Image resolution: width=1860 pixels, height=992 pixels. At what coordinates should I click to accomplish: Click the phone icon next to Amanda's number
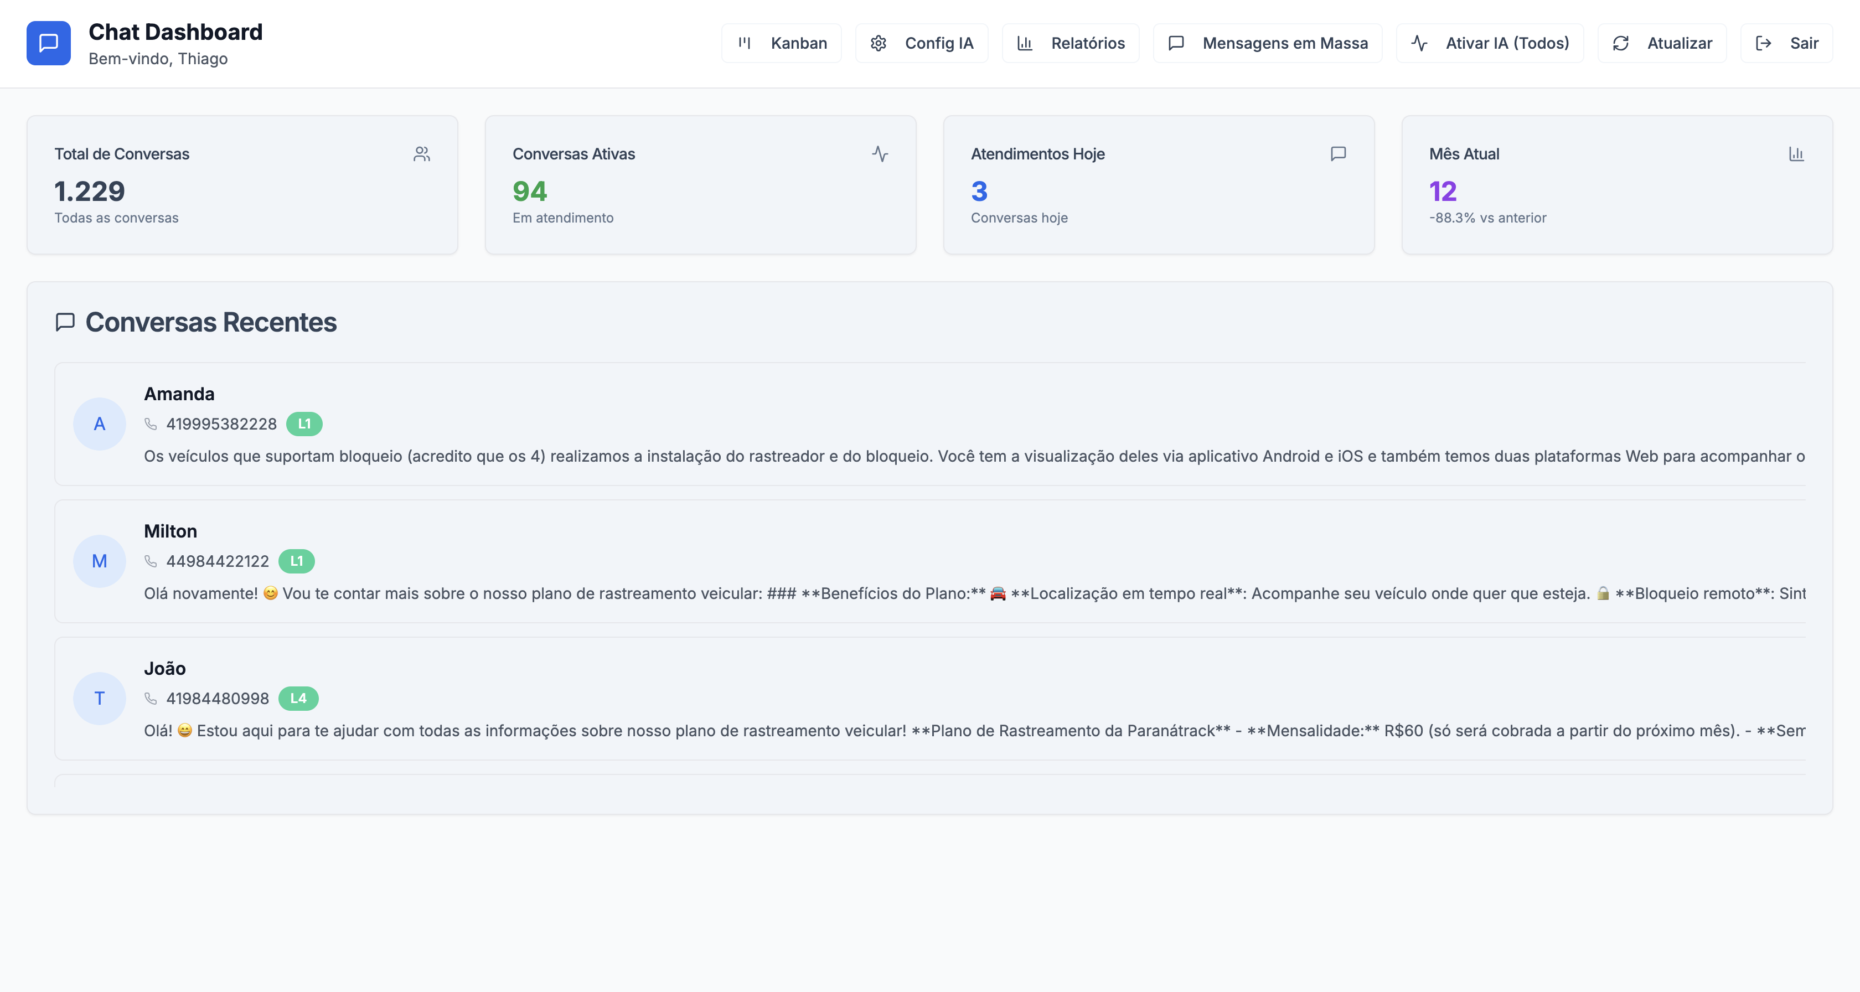coord(152,425)
